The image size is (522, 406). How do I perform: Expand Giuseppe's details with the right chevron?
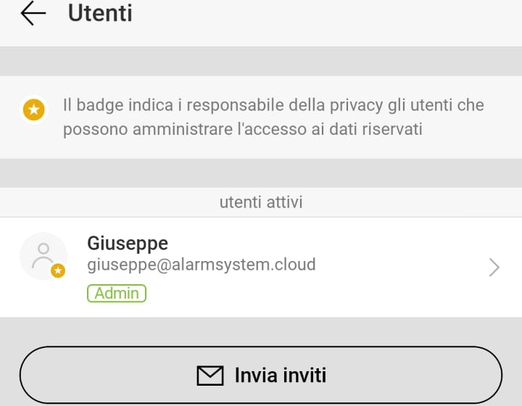(x=494, y=268)
